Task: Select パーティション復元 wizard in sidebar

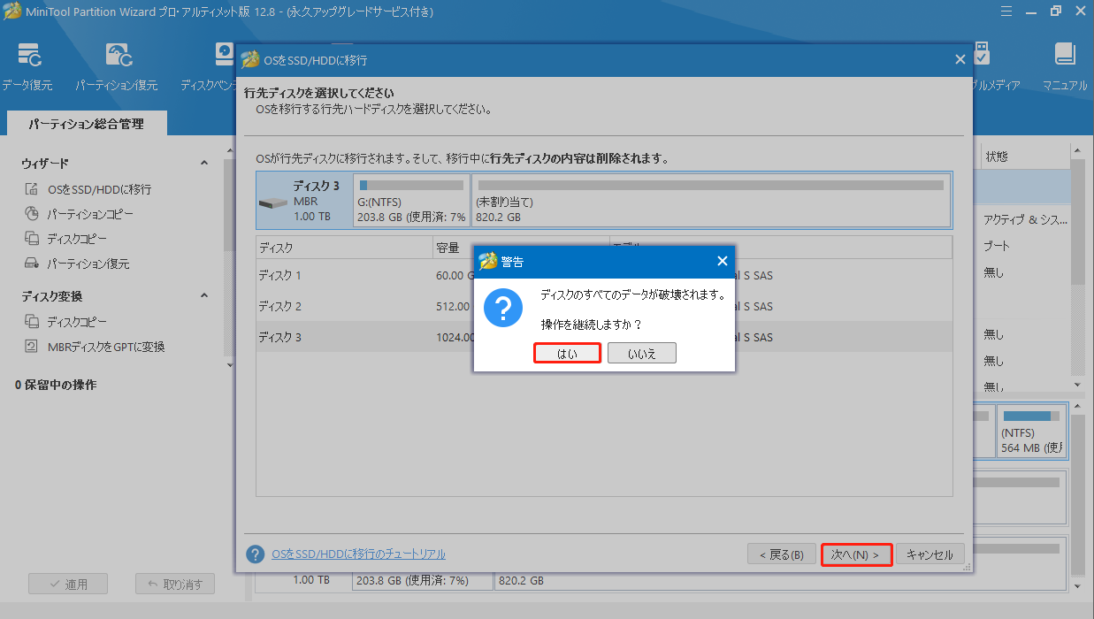Action: pos(88,264)
